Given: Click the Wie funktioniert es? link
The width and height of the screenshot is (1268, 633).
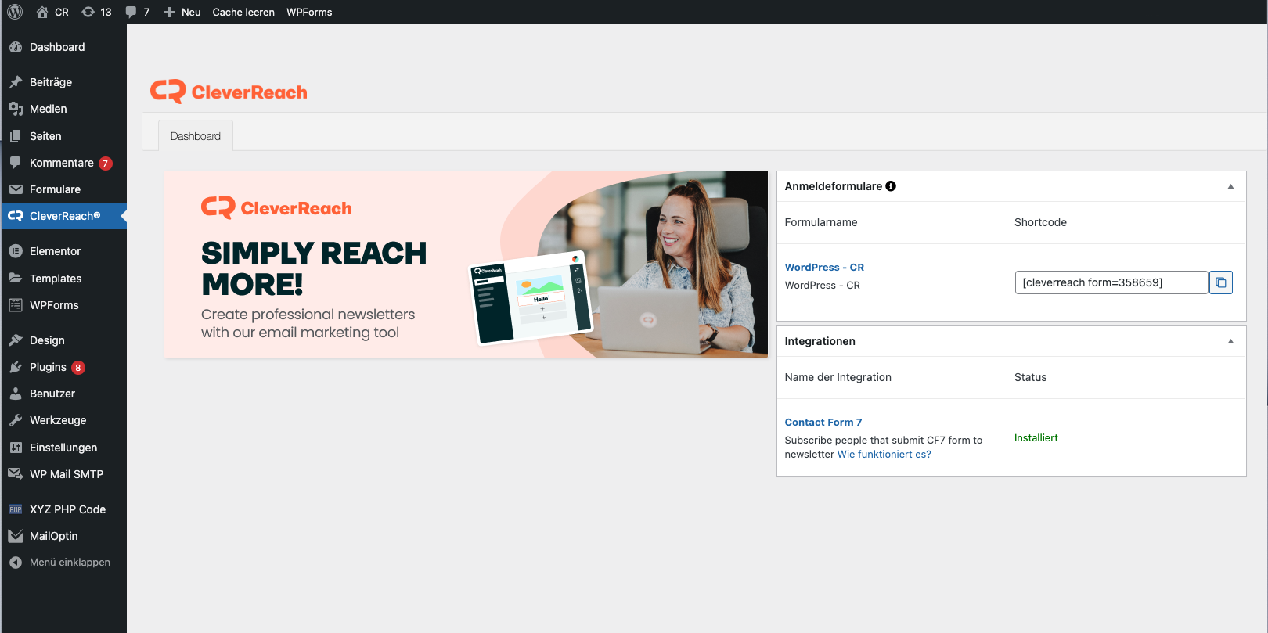Looking at the screenshot, I should 884,454.
